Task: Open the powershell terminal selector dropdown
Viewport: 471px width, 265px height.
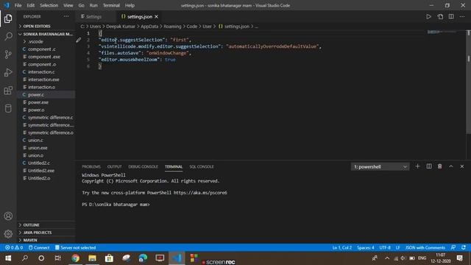Action: [x=380, y=167]
